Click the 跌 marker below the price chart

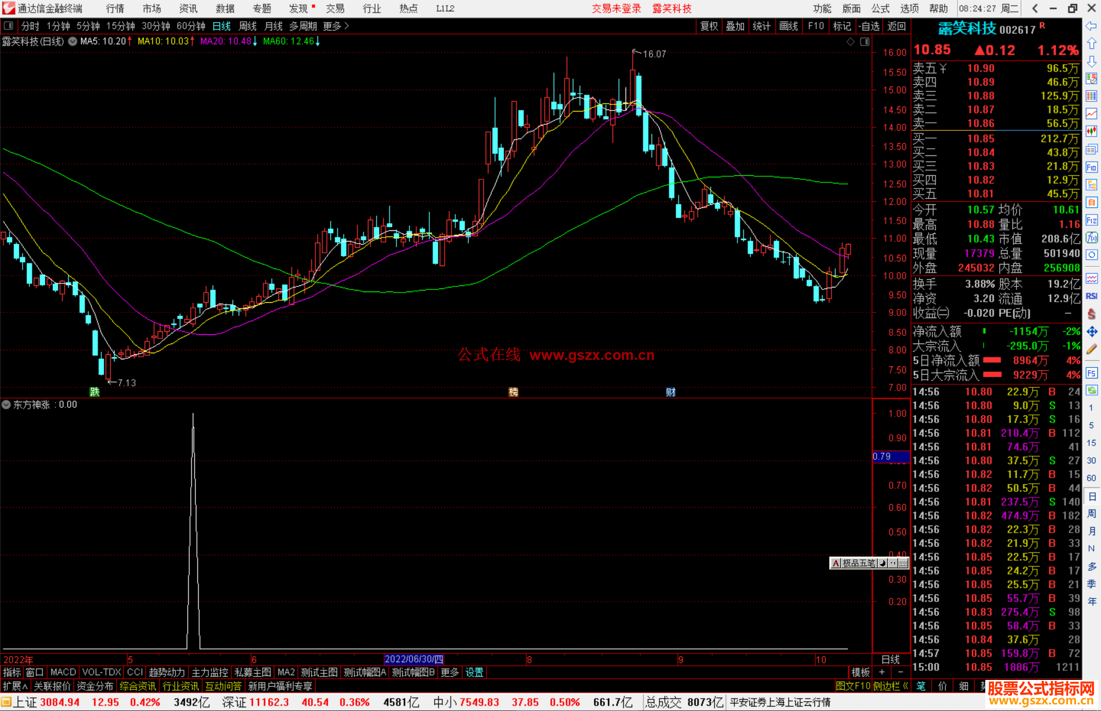pyautogui.click(x=95, y=392)
